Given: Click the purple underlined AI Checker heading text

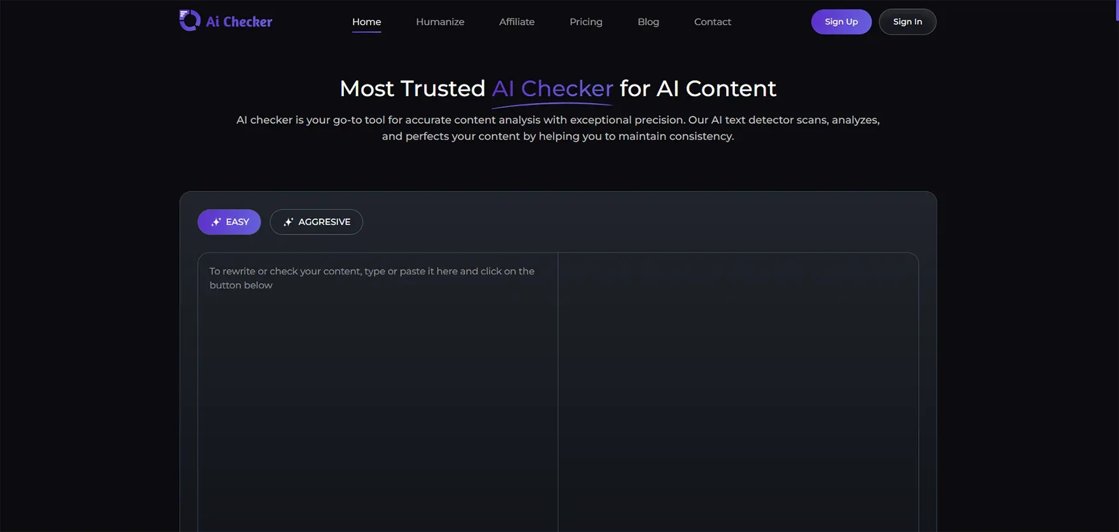Looking at the screenshot, I should (x=552, y=88).
